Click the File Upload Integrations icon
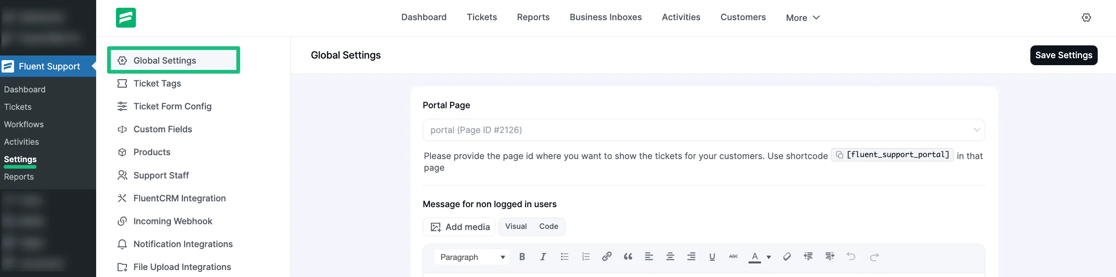The width and height of the screenshot is (1116, 277). (x=122, y=267)
